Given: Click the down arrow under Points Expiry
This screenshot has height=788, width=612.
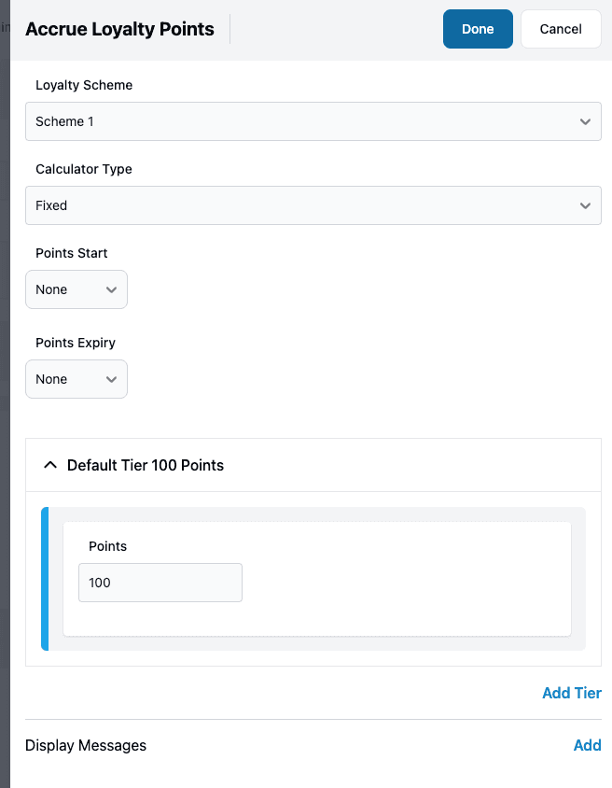Looking at the screenshot, I should (x=111, y=379).
